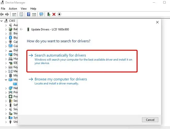Click the dialog back arrow
Image resolution: width=170 pixels, height=129 pixels.
pos(21,29)
